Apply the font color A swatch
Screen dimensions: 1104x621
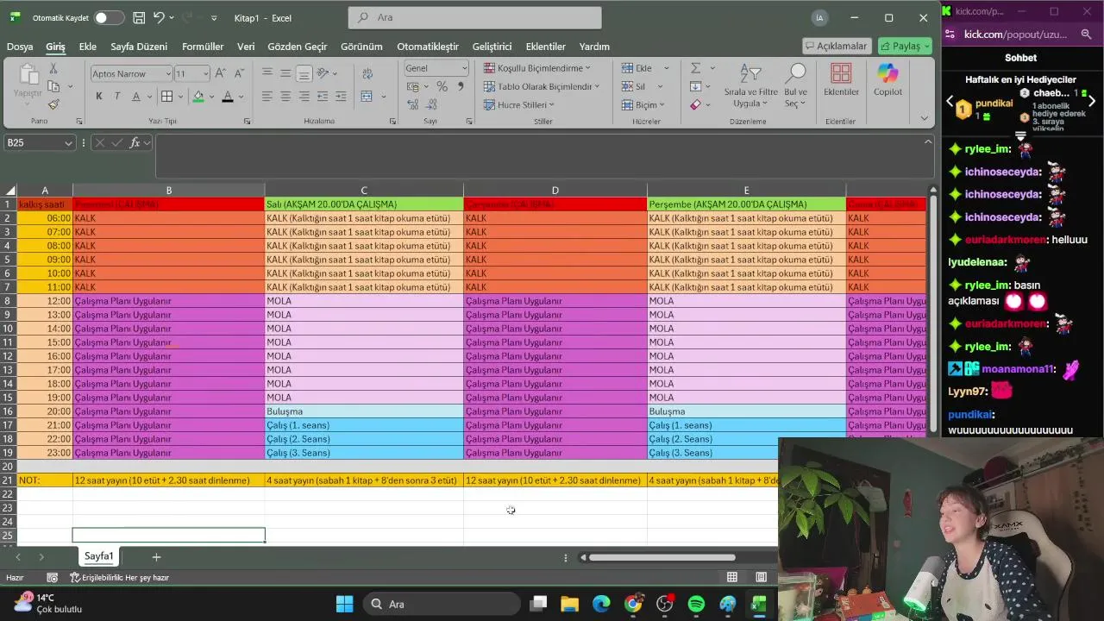click(x=228, y=97)
